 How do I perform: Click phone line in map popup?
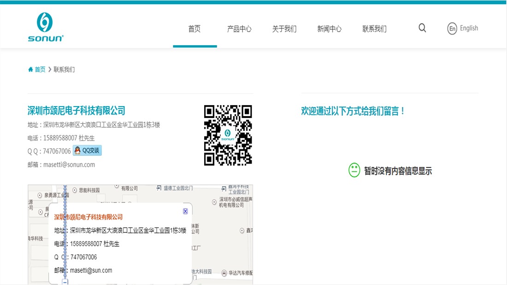click(x=87, y=244)
